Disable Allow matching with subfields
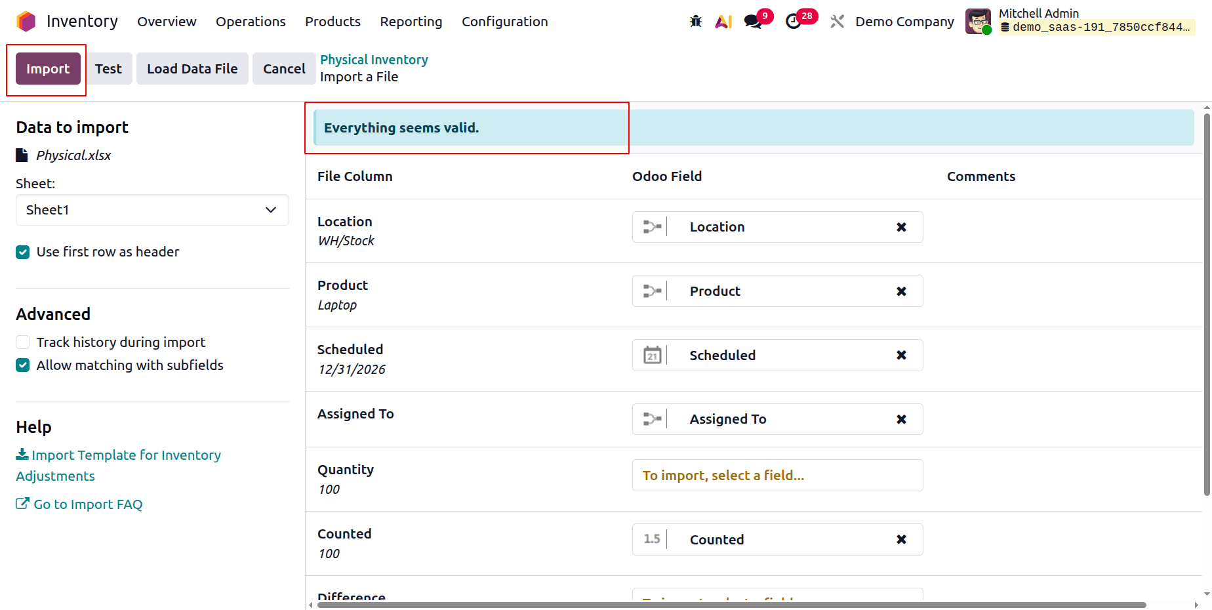 click(22, 365)
